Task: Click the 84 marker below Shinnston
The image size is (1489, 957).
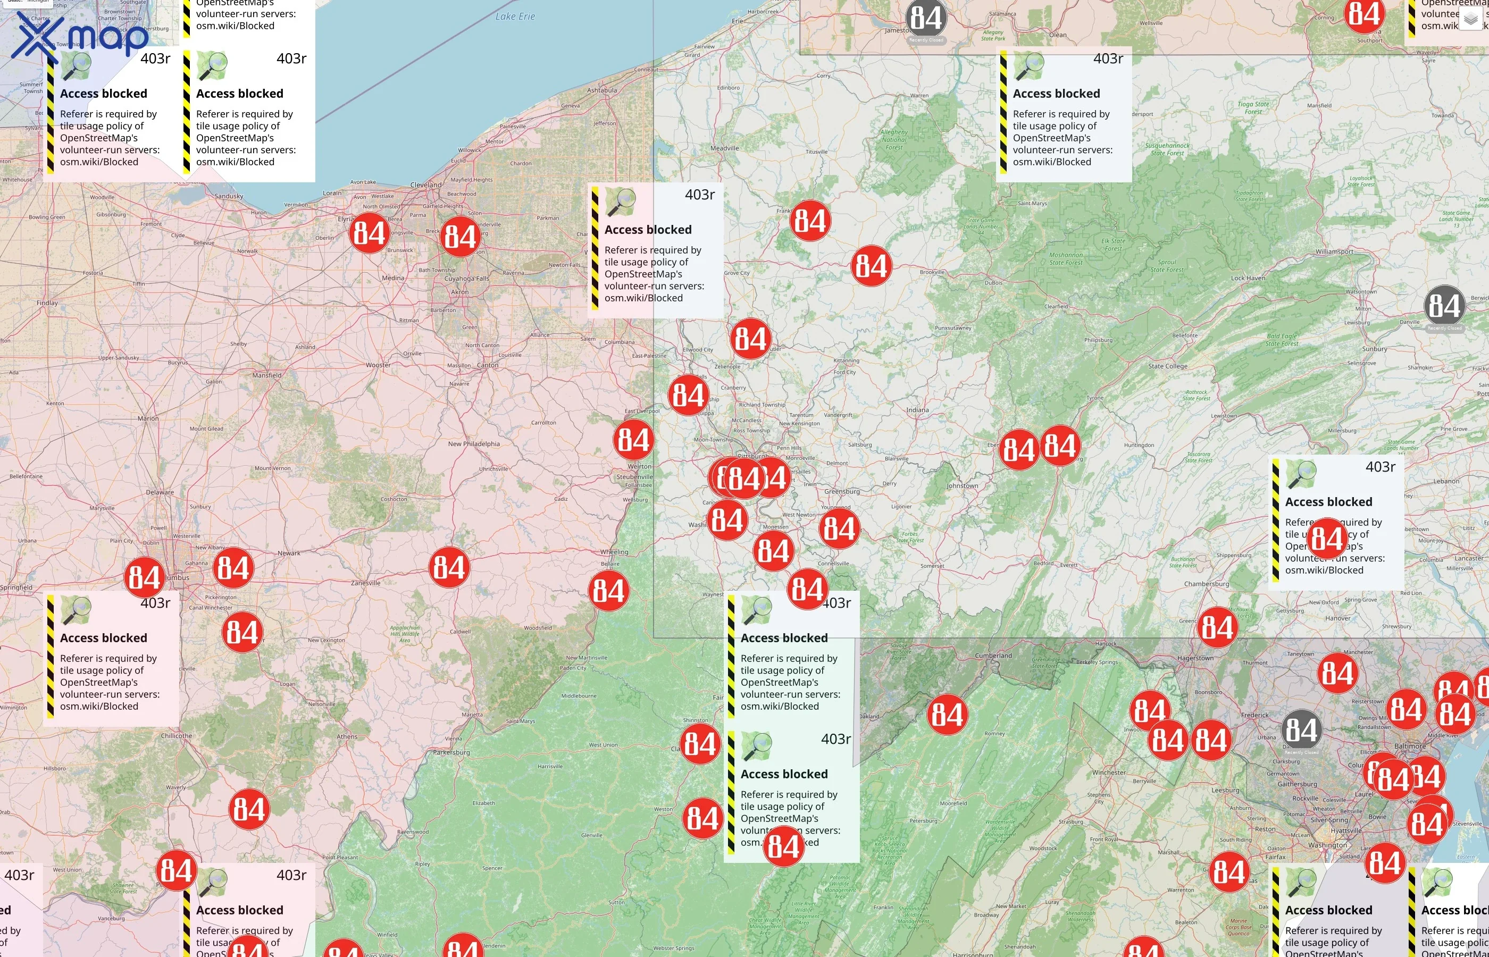Action: click(x=700, y=744)
